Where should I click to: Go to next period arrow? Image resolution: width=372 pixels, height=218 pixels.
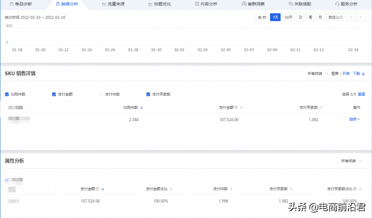(x=361, y=17)
